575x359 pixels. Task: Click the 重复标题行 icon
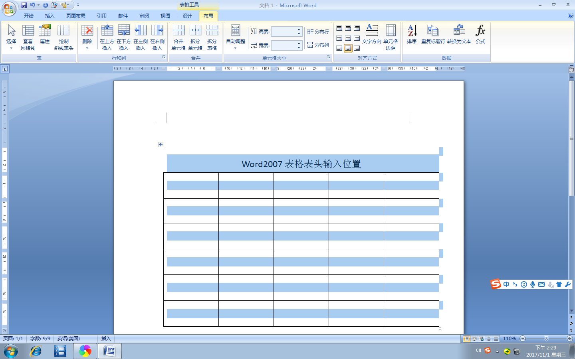432,36
